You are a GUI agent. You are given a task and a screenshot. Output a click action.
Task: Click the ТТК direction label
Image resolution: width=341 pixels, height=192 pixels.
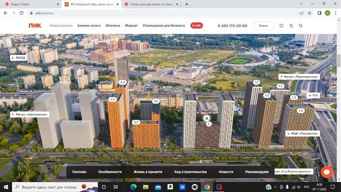[x=313, y=95]
